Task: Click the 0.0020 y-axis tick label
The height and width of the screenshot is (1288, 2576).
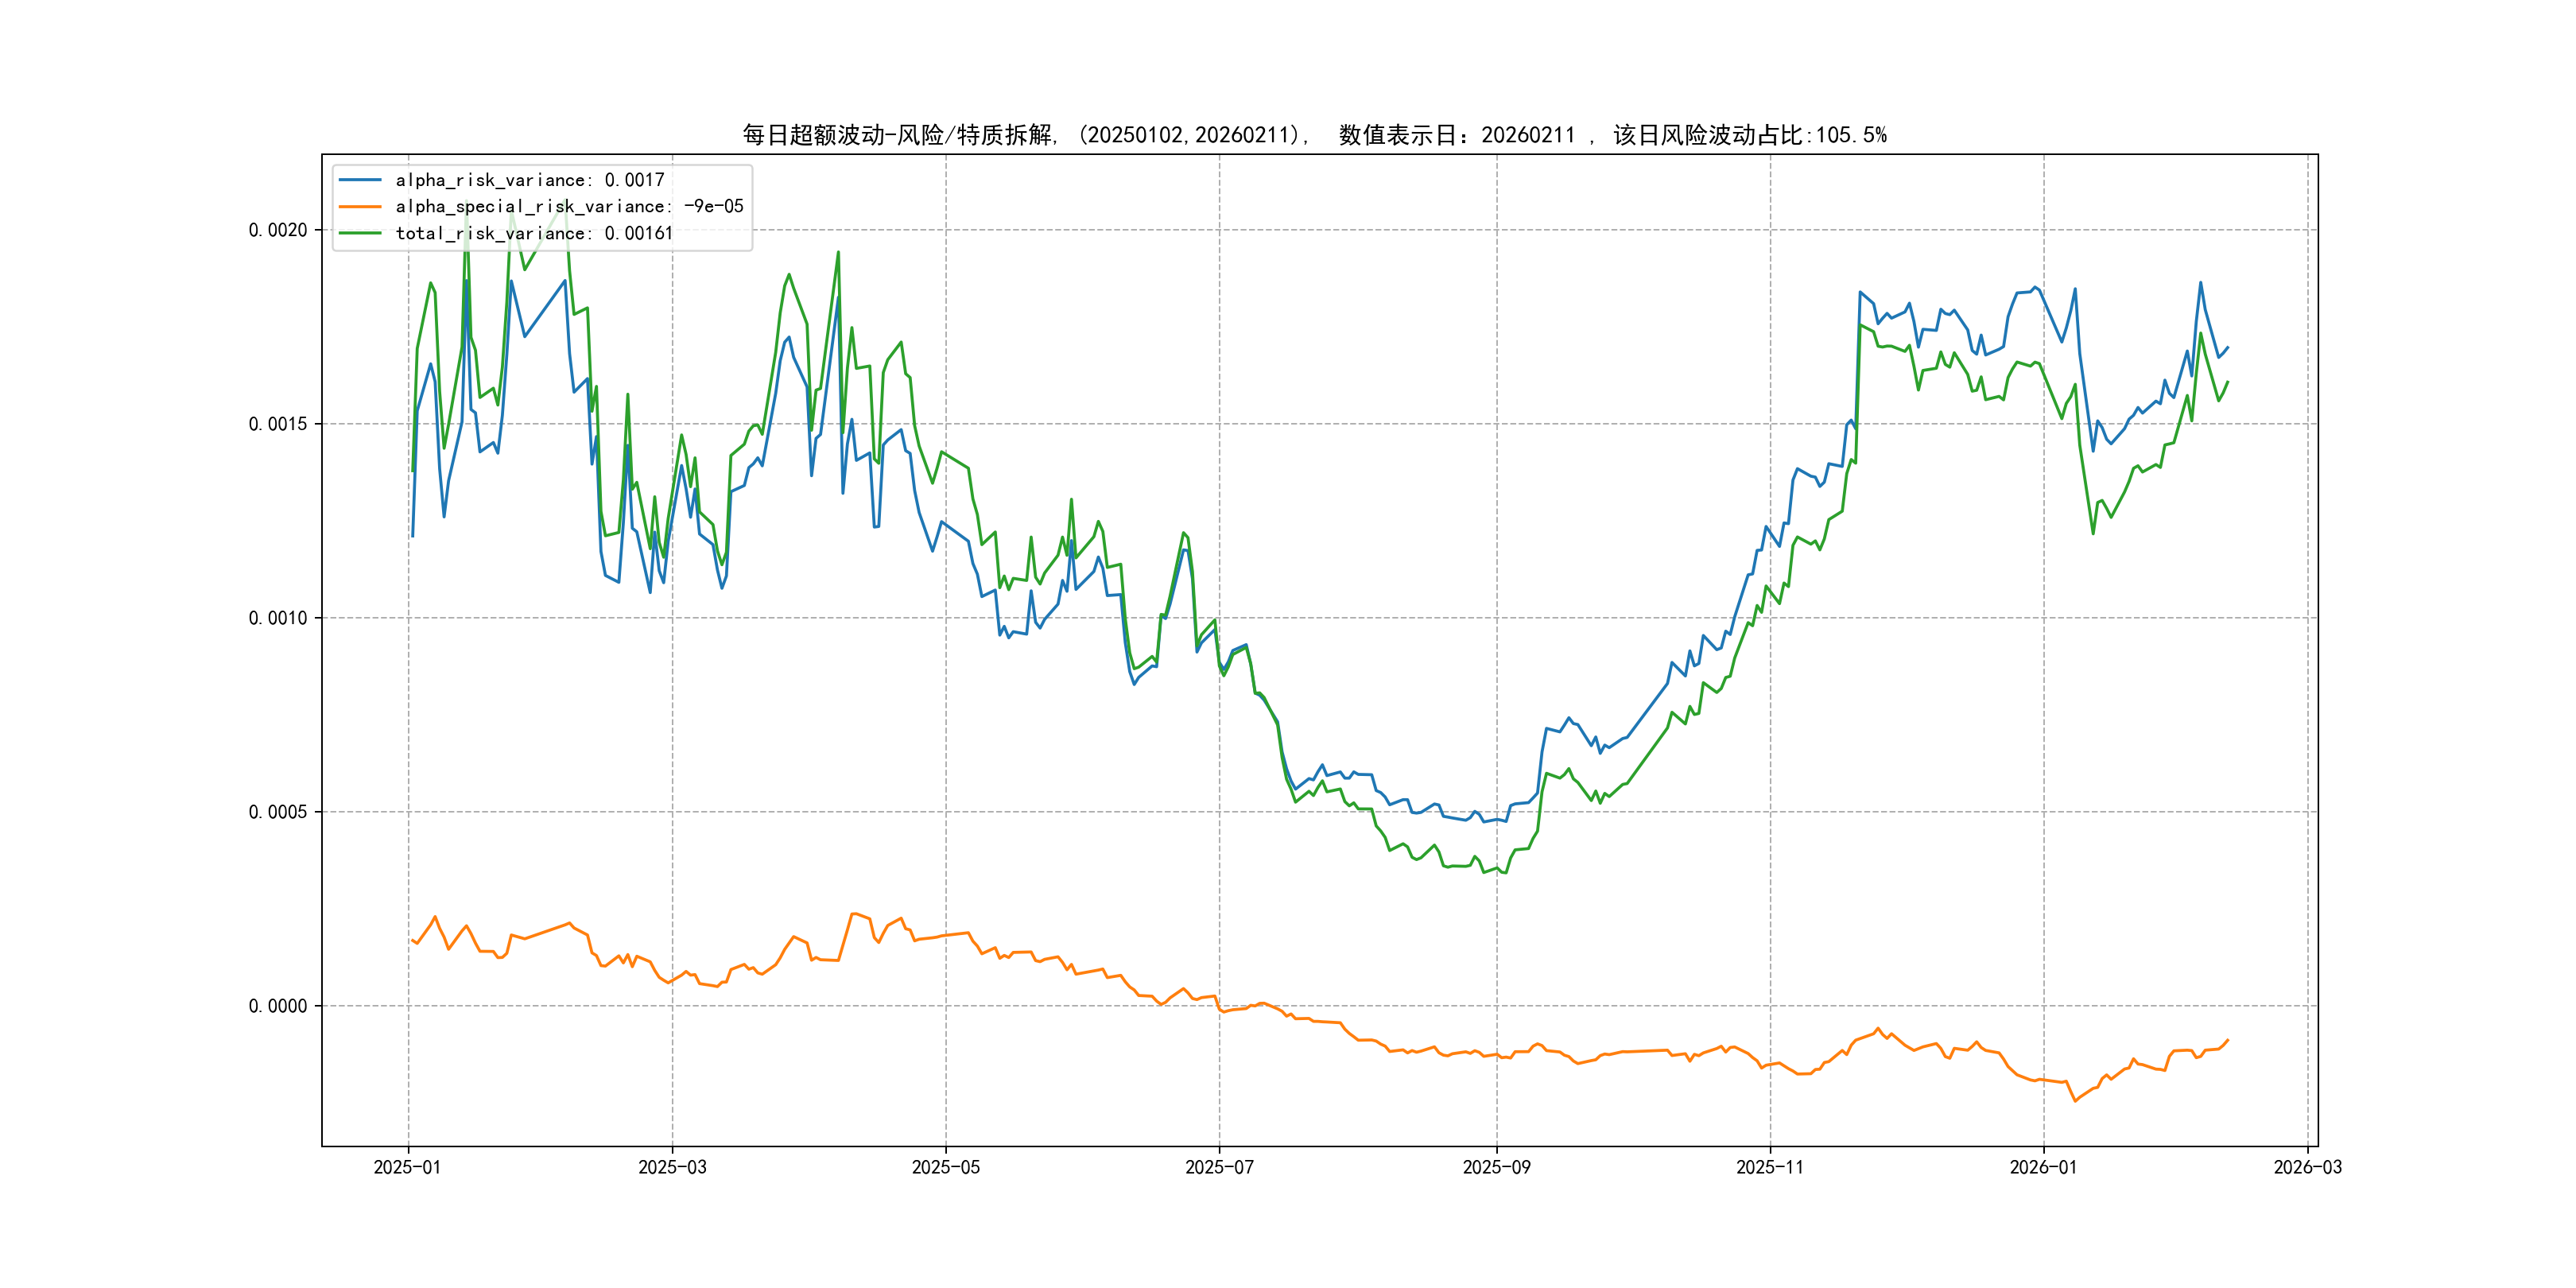Action: pyautogui.click(x=278, y=230)
